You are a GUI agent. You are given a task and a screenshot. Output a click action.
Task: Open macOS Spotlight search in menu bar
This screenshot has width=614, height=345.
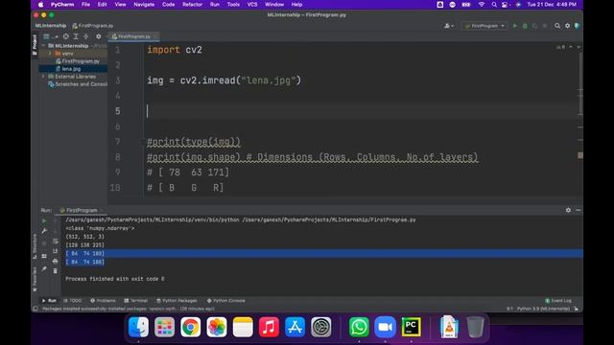(x=494, y=5)
